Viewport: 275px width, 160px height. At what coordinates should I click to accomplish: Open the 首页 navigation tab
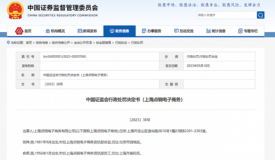[23, 31]
